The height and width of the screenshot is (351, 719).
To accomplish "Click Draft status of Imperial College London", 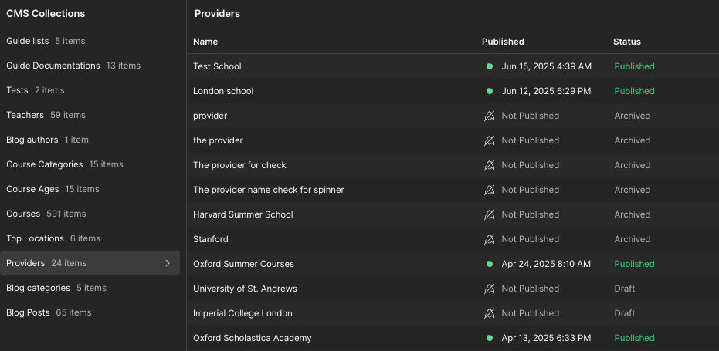I will [x=625, y=313].
